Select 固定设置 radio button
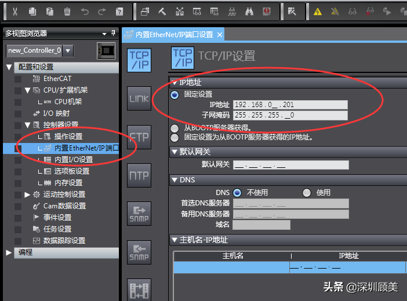407x301 pixels. [175, 95]
